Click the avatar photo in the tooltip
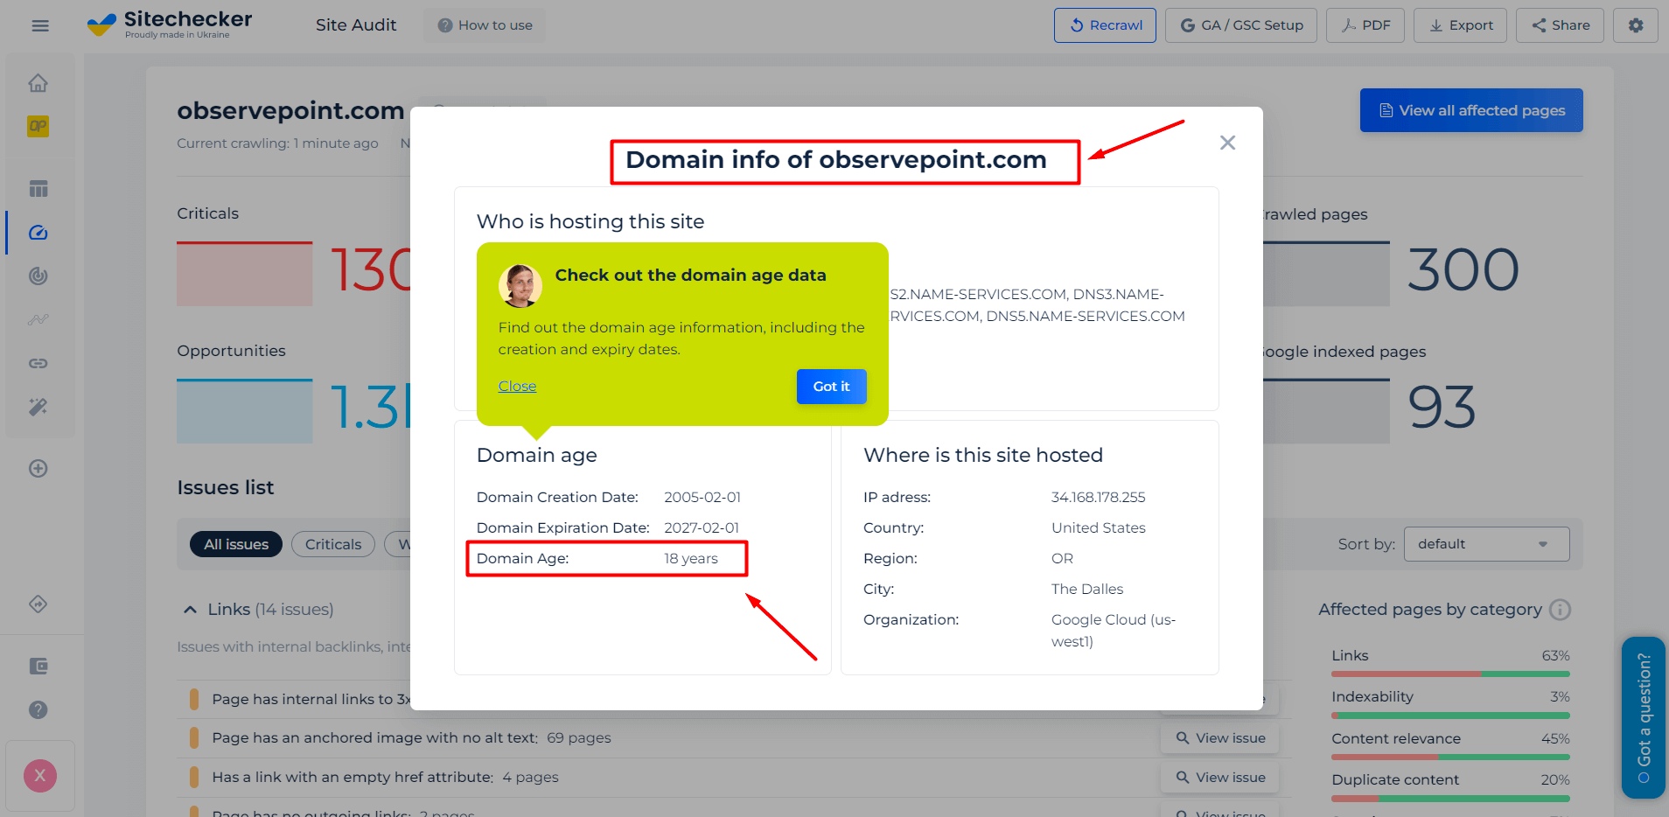 [x=520, y=286]
